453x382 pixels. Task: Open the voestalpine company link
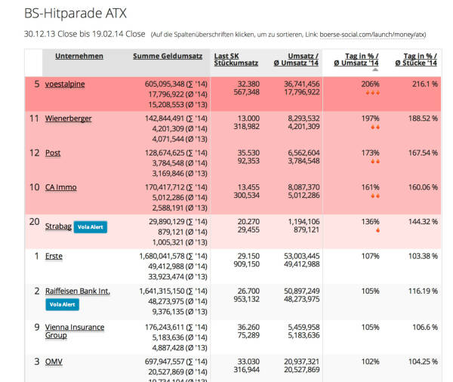(x=65, y=84)
